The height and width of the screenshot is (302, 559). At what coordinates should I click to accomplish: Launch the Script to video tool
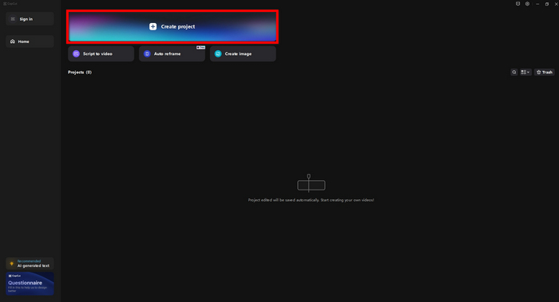click(101, 53)
